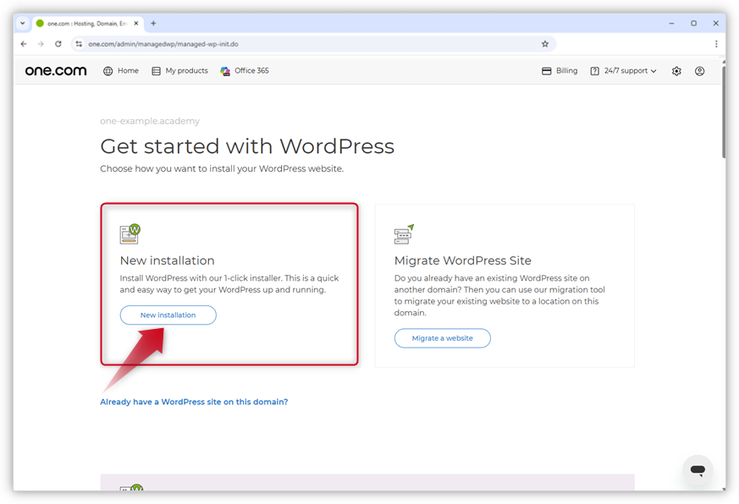
Task: Click the Migrate WordPress Site icon
Action: (x=404, y=233)
